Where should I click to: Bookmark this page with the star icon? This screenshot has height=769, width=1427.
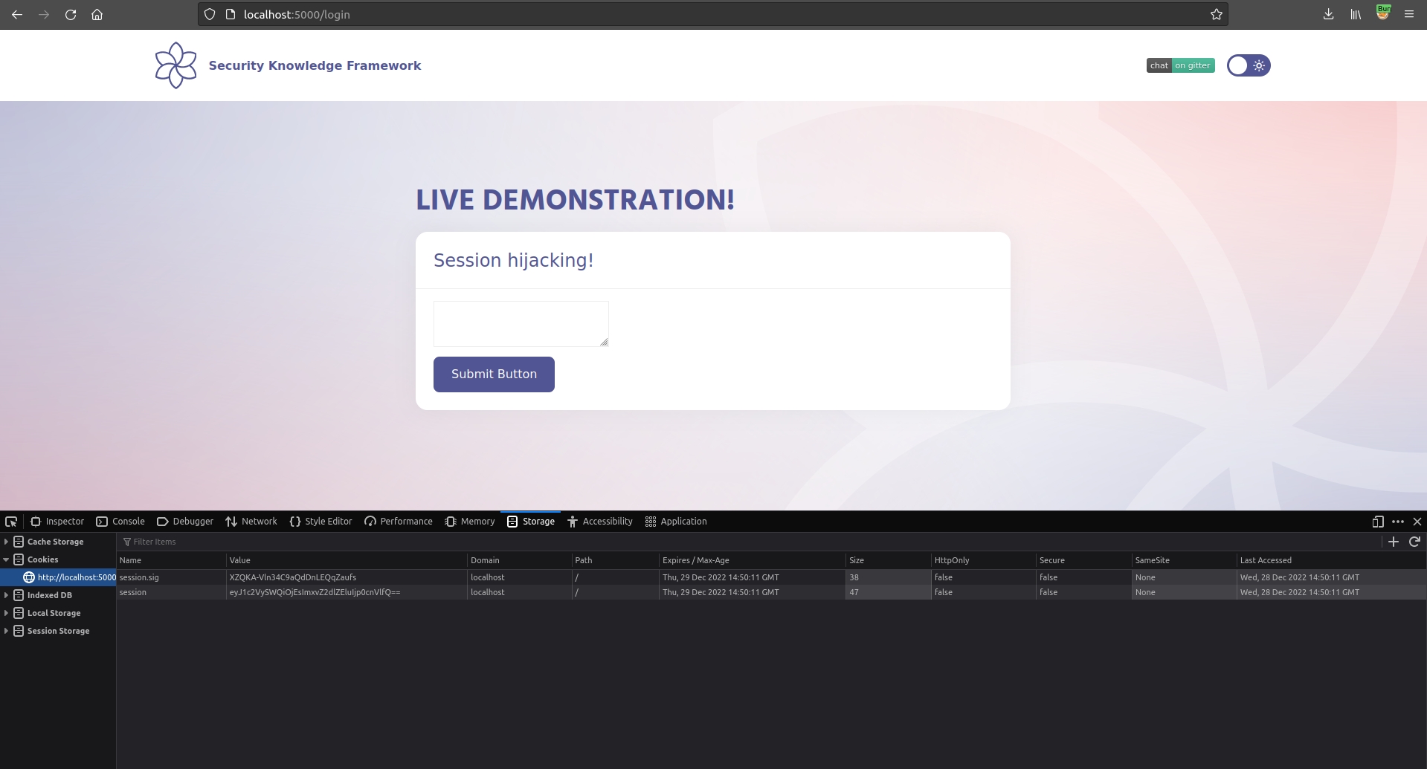[x=1216, y=15]
